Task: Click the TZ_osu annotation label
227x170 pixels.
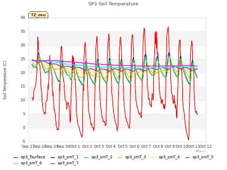Action: click(x=38, y=15)
